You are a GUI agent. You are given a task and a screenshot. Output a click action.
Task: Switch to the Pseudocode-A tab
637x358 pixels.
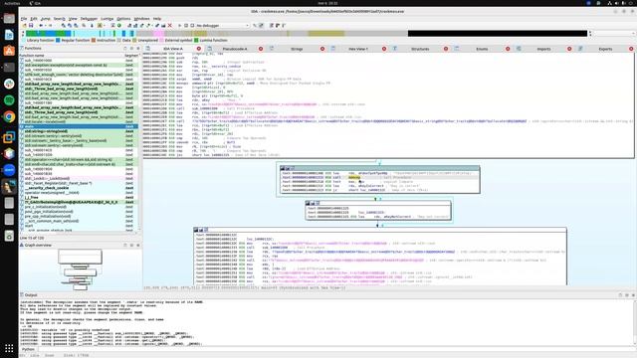pyautogui.click(x=235, y=49)
